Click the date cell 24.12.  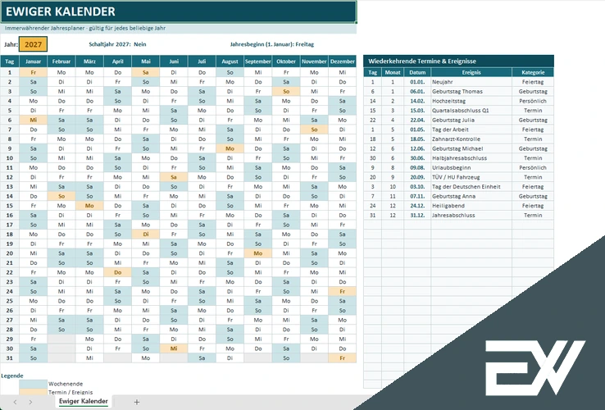[417, 206]
